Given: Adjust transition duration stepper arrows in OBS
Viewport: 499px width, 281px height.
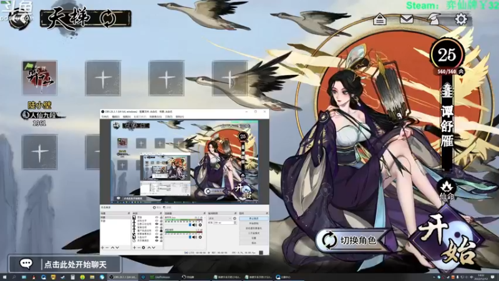Looking at the screenshot, I should [x=235, y=223].
